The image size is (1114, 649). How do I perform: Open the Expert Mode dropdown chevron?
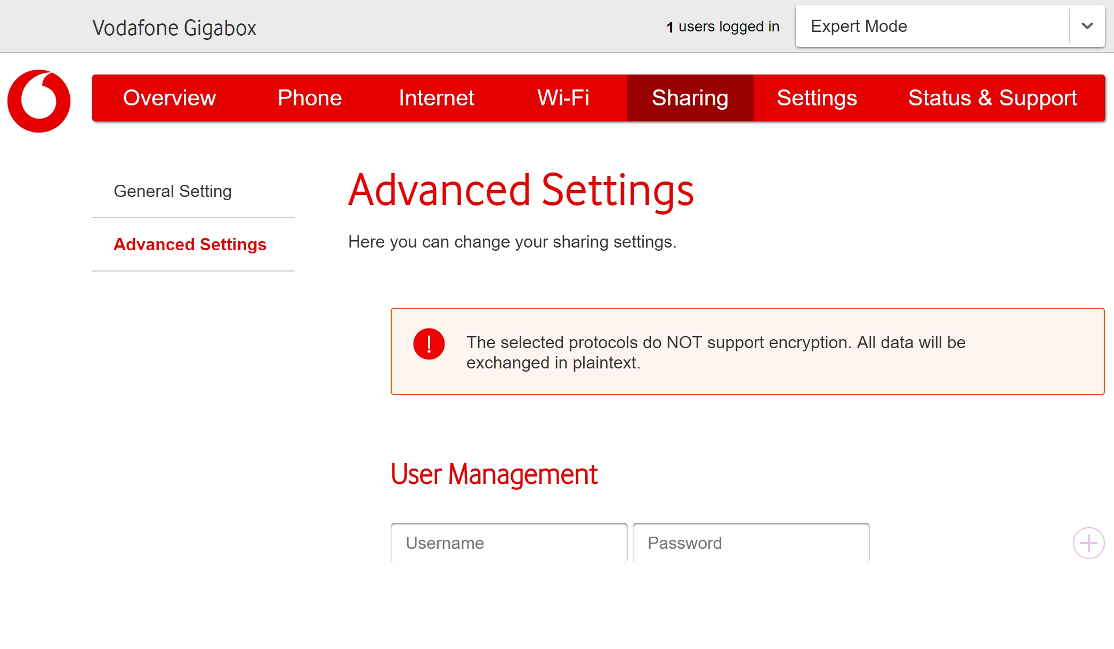point(1086,26)
